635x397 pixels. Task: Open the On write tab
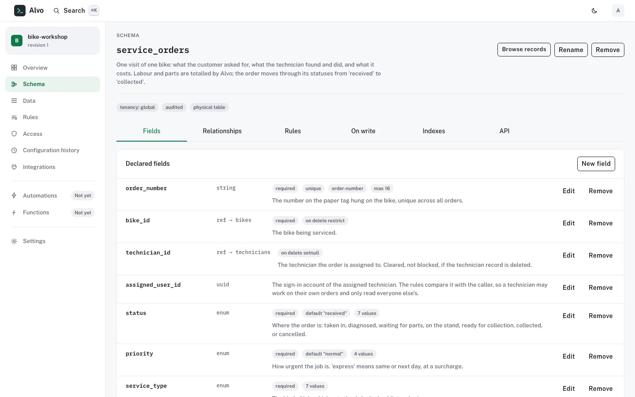tap(363, 131)
